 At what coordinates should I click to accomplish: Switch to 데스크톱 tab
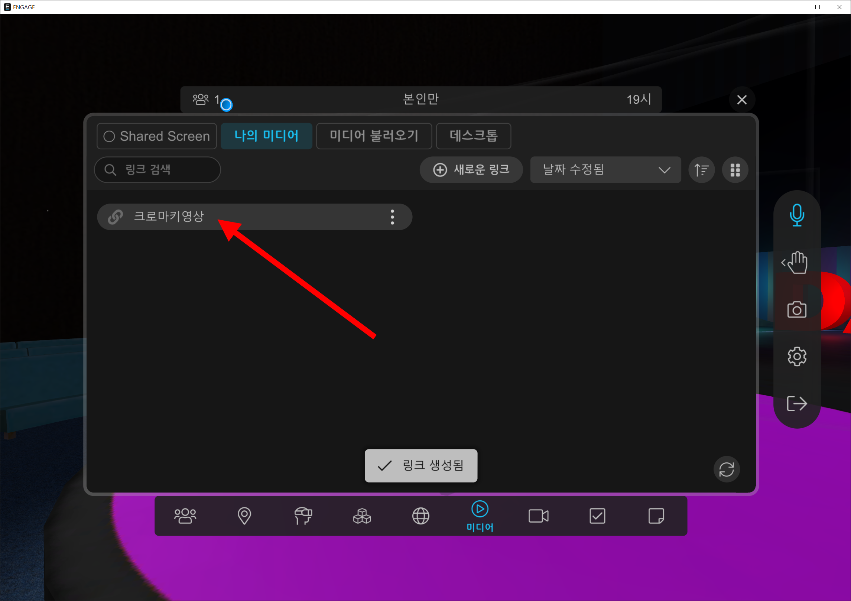(473, 136)
